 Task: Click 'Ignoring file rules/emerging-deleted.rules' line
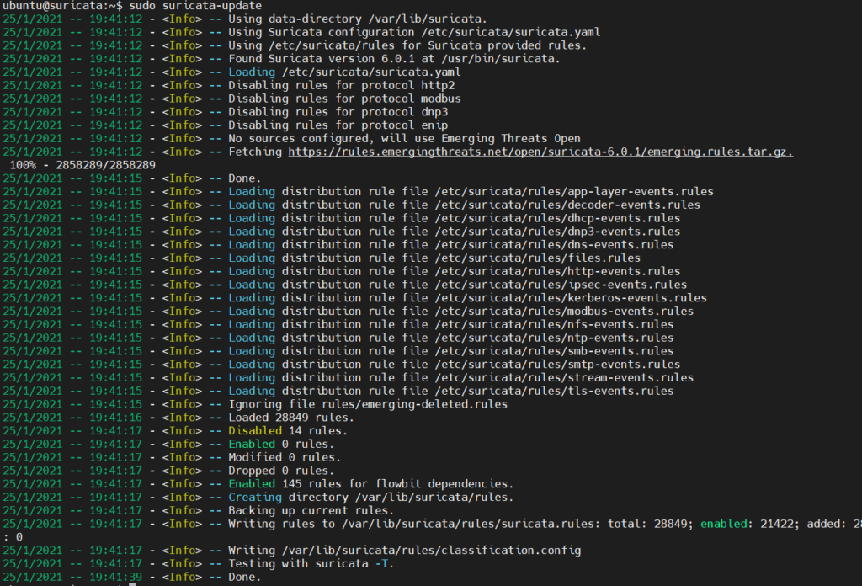(x=368, y=404)
